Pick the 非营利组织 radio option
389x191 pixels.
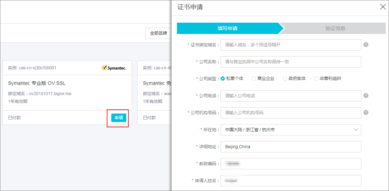316,79
